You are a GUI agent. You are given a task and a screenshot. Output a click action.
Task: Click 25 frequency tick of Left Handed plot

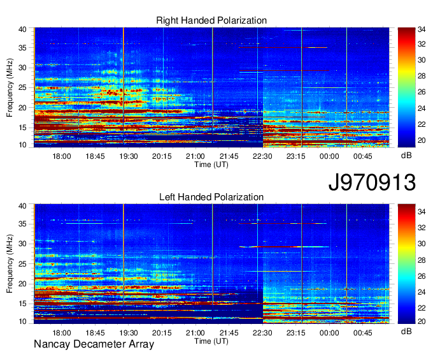point(23,264)
